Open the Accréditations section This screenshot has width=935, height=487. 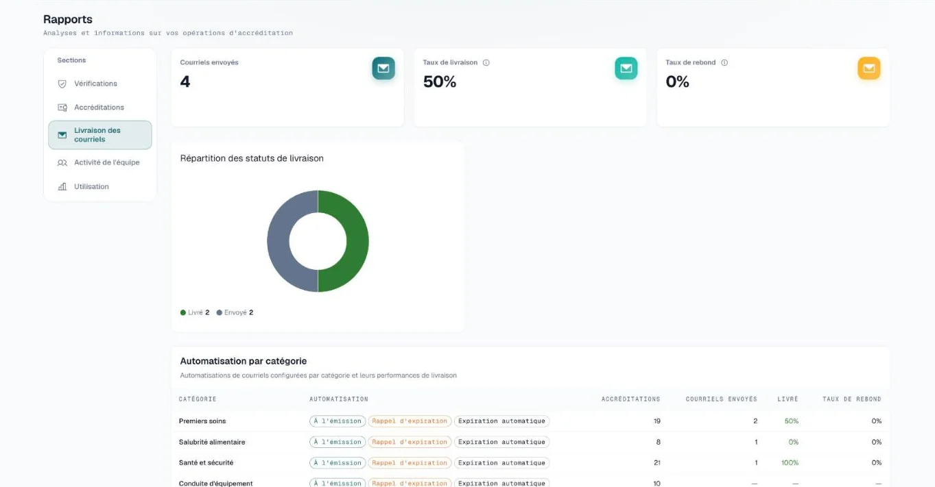pyautogui.click(x=100, y=108)
